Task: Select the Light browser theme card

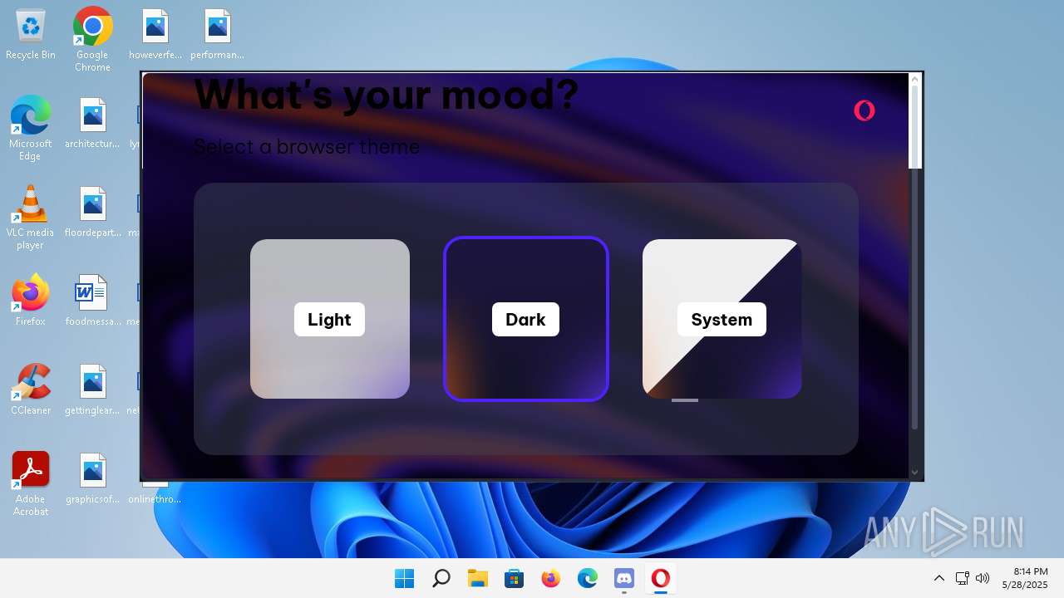Action: (x=330, y=319)
